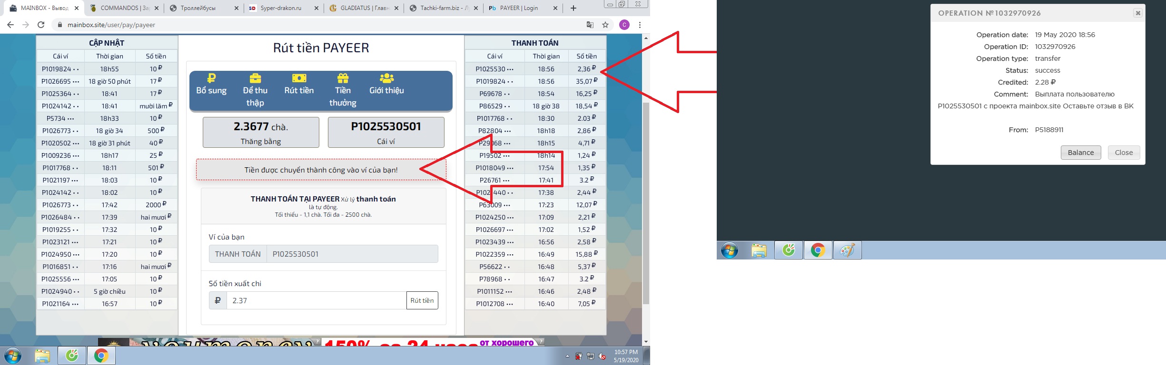Open the Bổ sung top-up section

point(211,84)
